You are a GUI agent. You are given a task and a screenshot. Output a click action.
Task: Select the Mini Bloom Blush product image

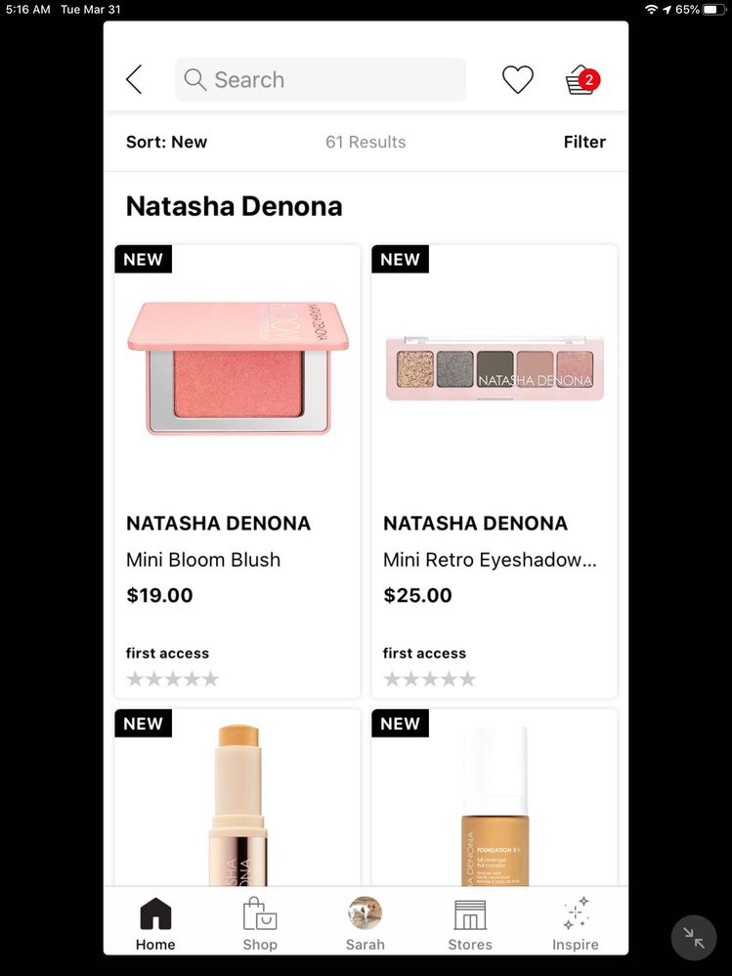coord(237,368)
